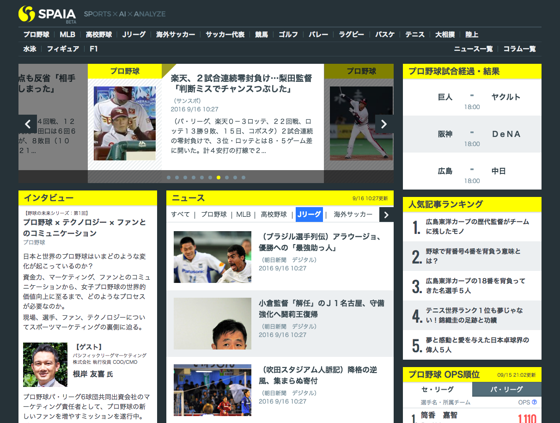Open ゴルフ in navigation
This screenshot has width=560, height=423.
(x=288, y=34)
